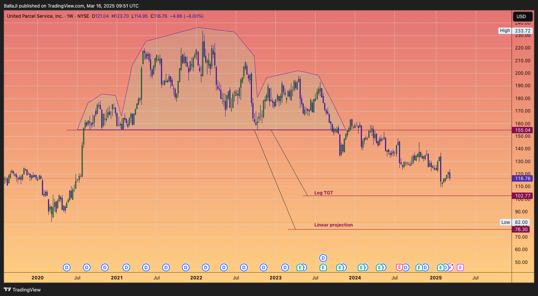Click the dividend marker near August 2022
Viewport: 538px width, 296px height.
pos(244,268)
